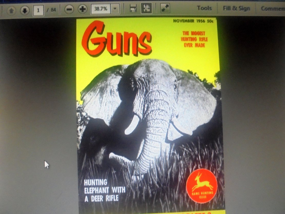
Task: Click the zoom percentage field 38.7%
Action: click(x=101, y=9)
